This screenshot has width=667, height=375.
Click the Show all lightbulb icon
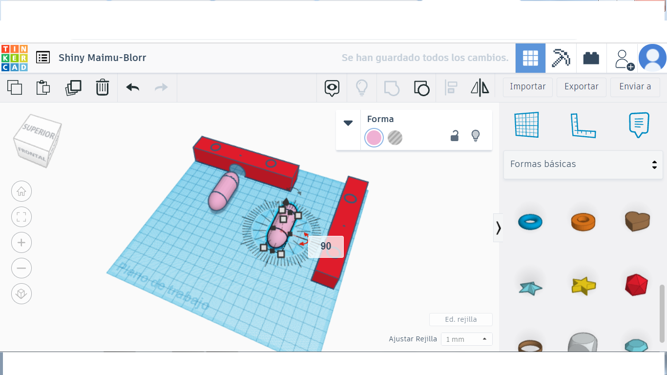361,88
